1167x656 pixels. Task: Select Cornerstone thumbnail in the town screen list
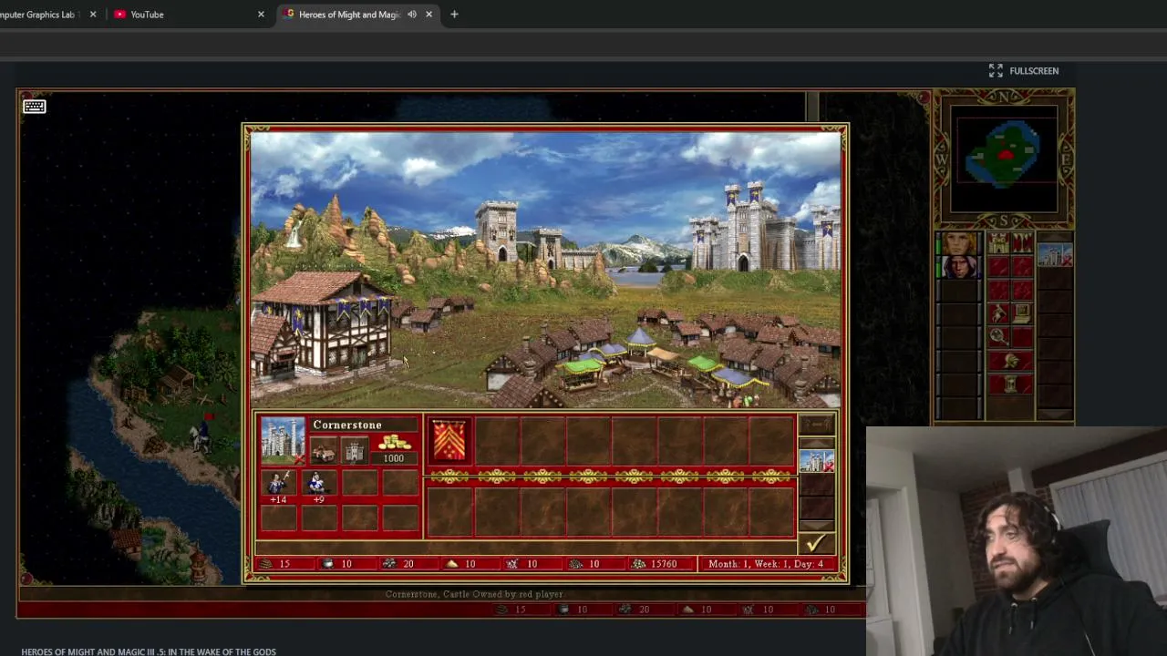point(816,461)
